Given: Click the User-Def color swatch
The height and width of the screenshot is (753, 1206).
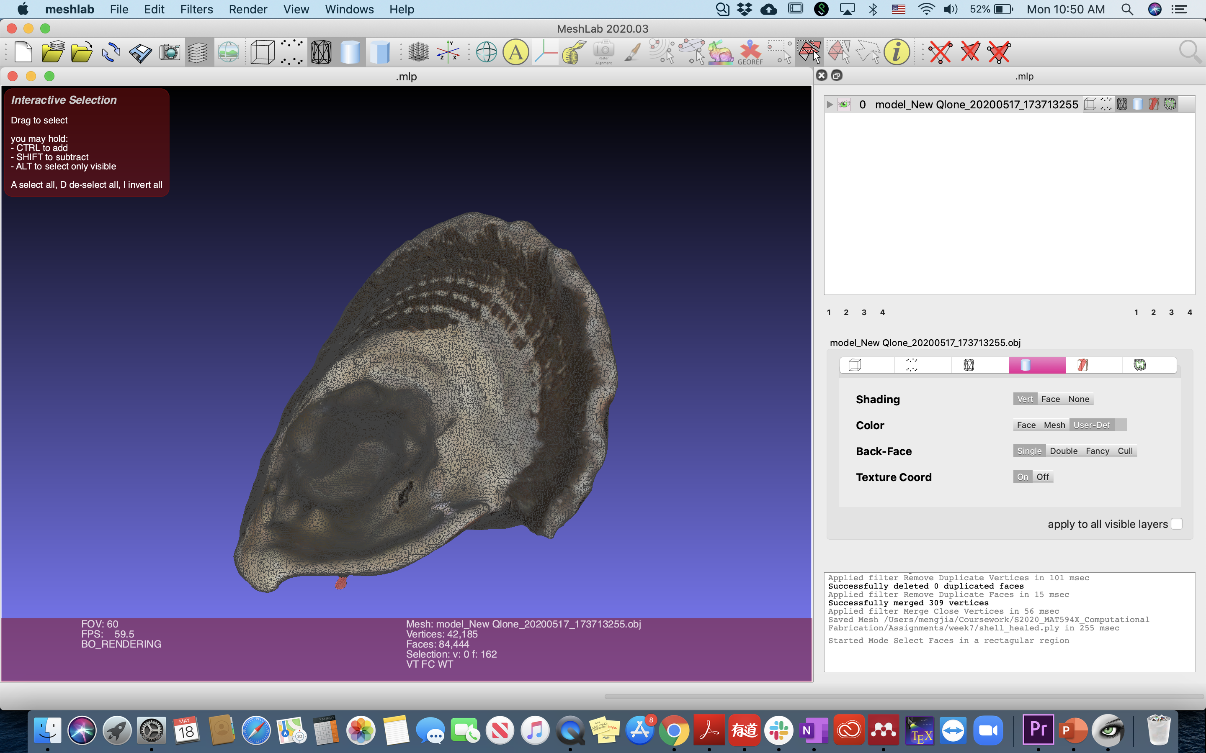Looking at the screenshot, I should pos(1121,425).
